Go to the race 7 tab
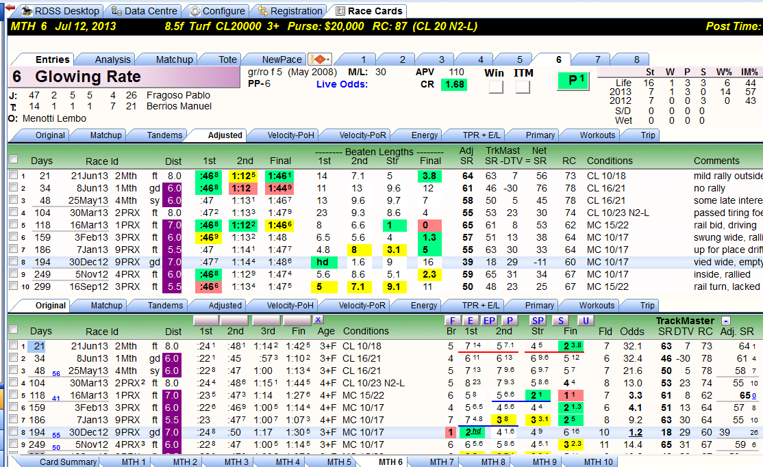Image resolution: width=763 pixels, height=467 pixels. (597, 59)
